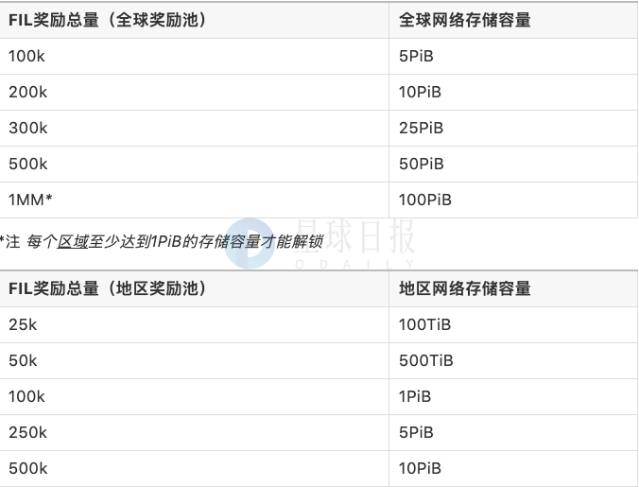
Task: Select the 100TiB capacity cell
Action: point(425,324)
